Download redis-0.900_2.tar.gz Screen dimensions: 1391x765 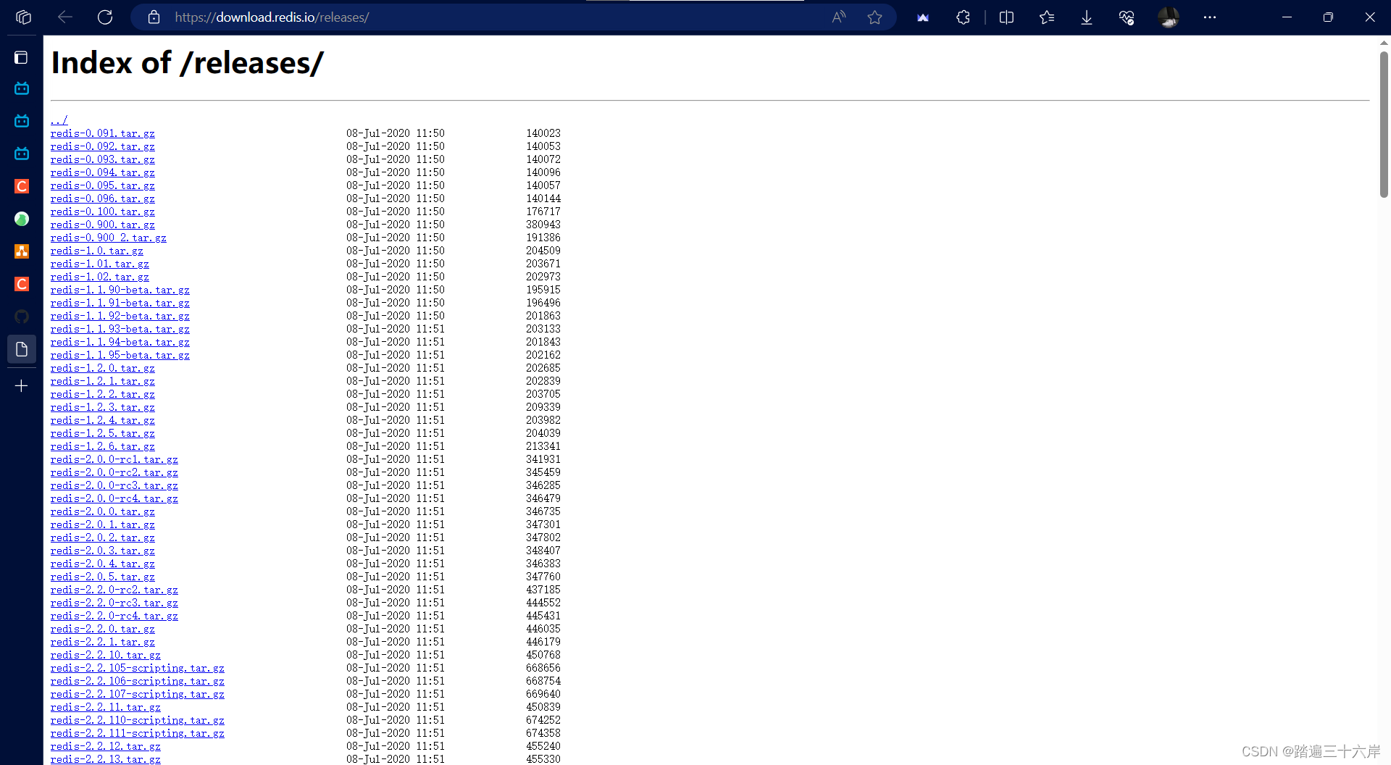point(108,238)
